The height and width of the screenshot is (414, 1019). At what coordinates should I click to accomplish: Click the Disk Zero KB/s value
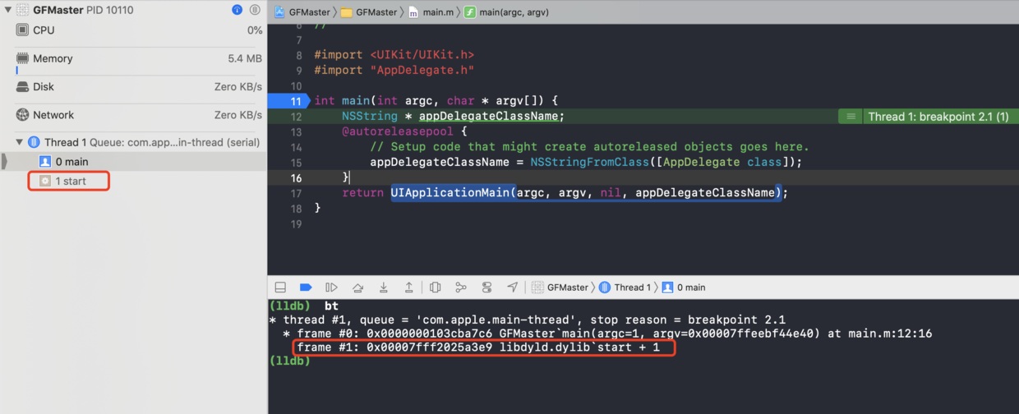coord(238,87)
